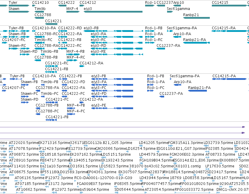This screenshot has height=194, width=249.
Task: Select the MKP-4-RC transcript label
Action: click(76, 57)
